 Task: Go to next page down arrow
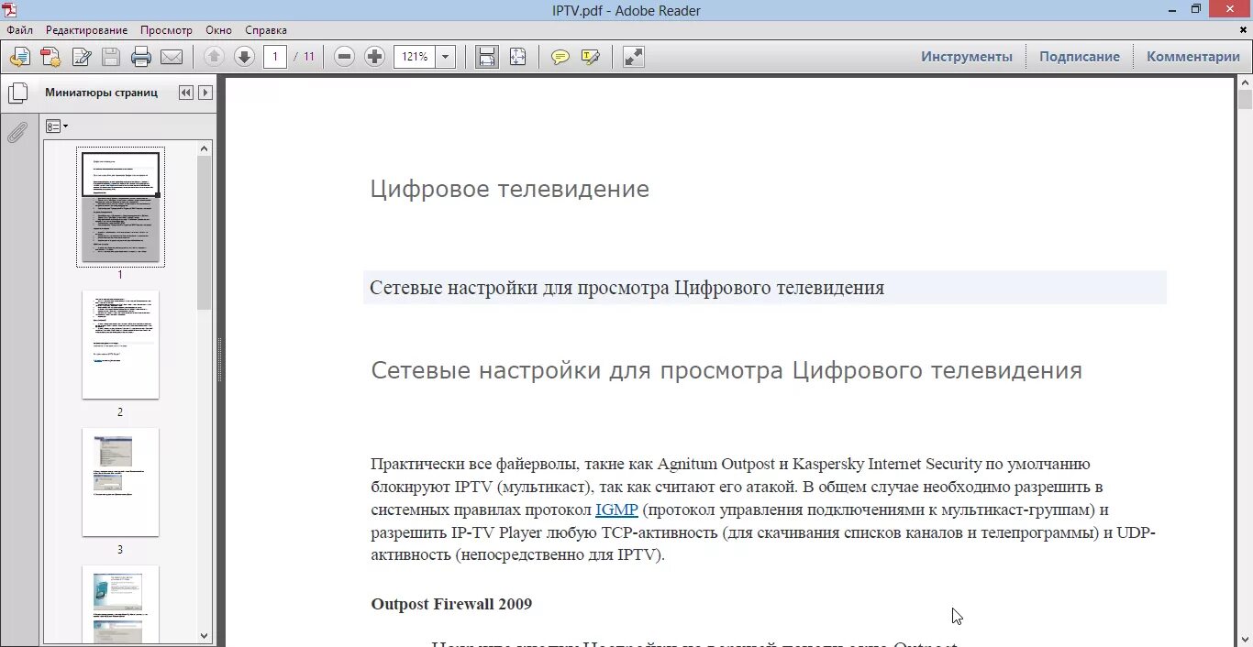[x=244, y=57]
